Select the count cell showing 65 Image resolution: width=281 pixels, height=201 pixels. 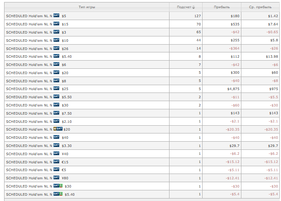pyautogui.click(x=186, y=32)
